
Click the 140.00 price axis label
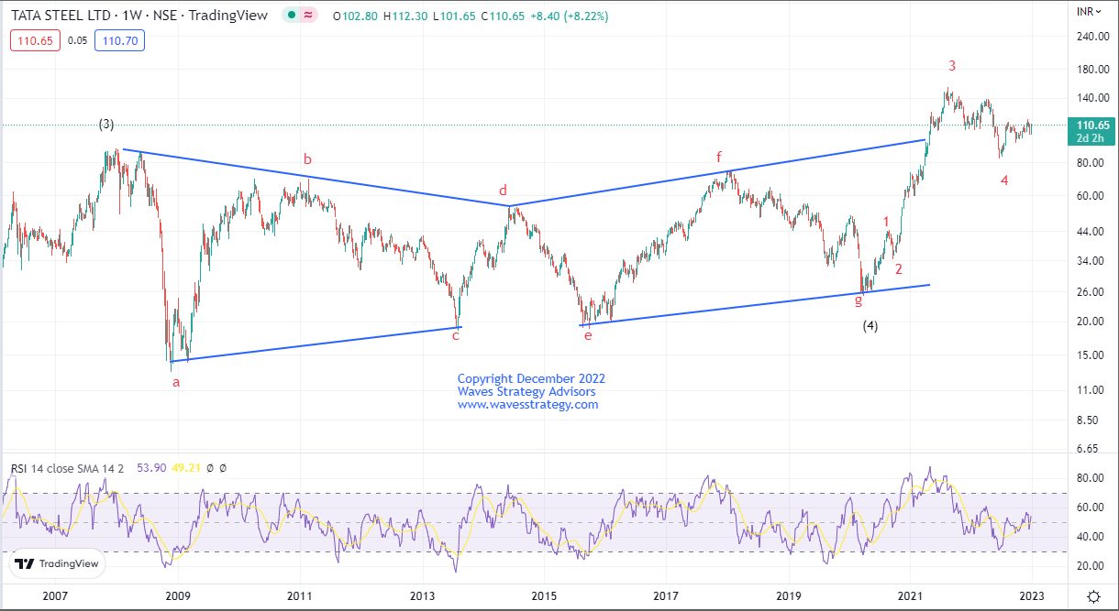pos(1091,98)
